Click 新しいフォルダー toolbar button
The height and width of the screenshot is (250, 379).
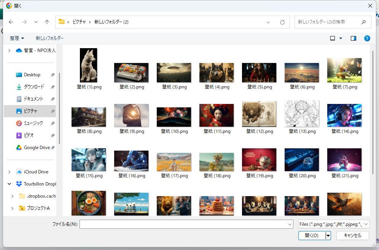tap(49, 38)
